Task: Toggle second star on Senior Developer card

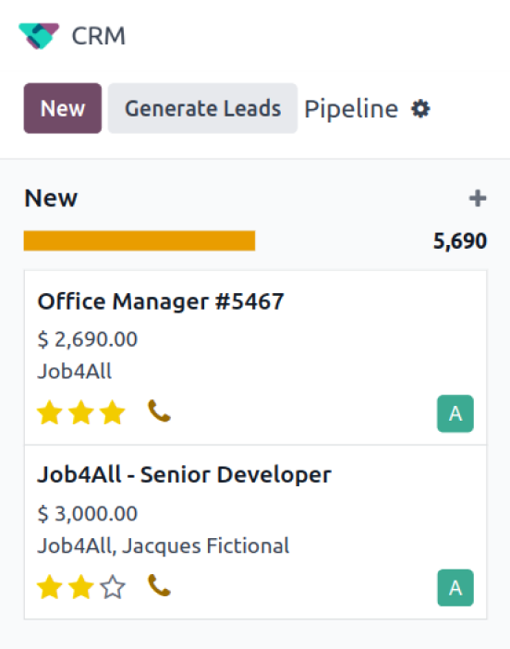Action: [81, 587]
